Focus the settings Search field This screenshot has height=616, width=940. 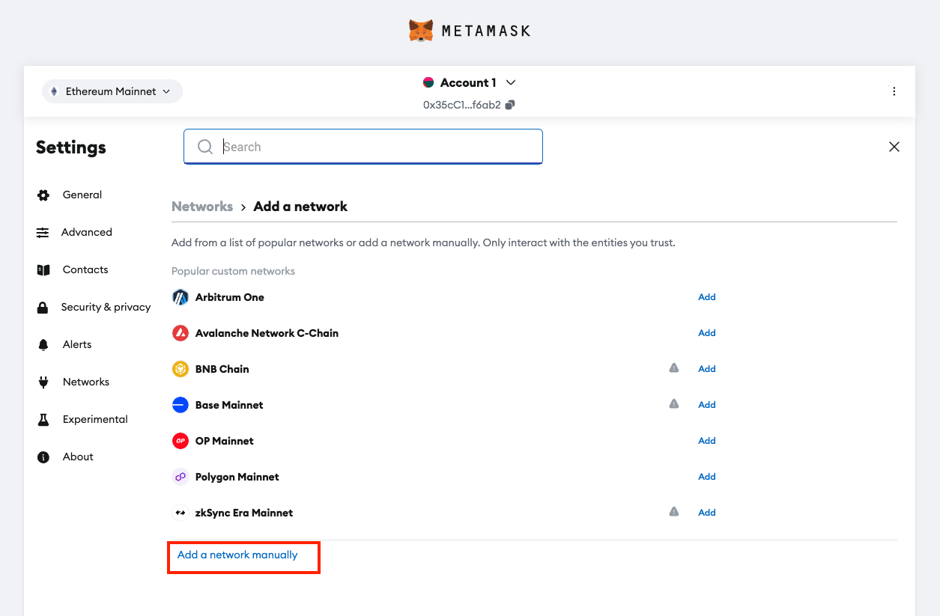[x=375, y=147]
